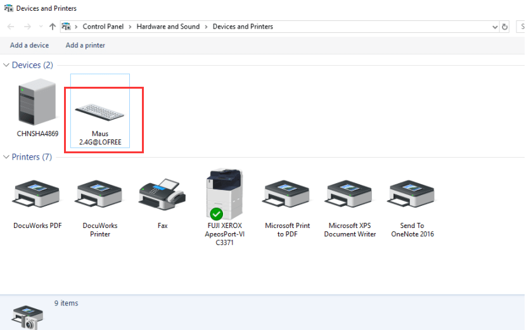Click the 'FUJI XEROX ApeosPort-VI C3371' label text
The image size is (531, 330).
click(224, 234)
